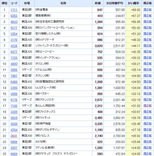Open stock code 3798 link
The width and height of the screenshot is (154, 156).
[x=14, y=88]
